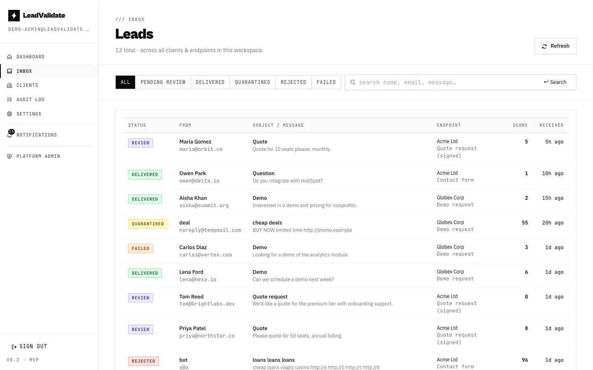Click the Refresh button

(x=555, y=46)
